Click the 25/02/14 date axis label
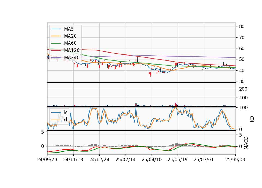 [x=125, y=160]
